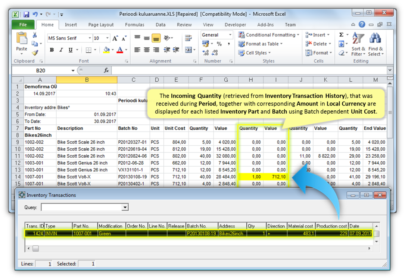Open the Name Box dropdown arrow
The height and width of the screenshot is (278, 405).
(x=73, y=70)
